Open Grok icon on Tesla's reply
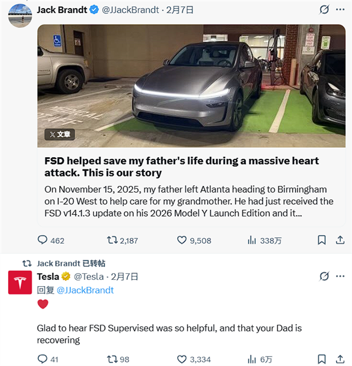 (324, 276)
